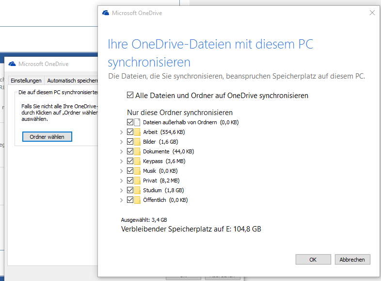Click the Keypass folder icon
The image size is (381, 281).
pyautogui.click(x=137, y=161)
